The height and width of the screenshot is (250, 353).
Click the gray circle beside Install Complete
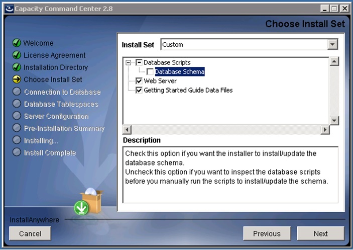click(x=17, y=152)
